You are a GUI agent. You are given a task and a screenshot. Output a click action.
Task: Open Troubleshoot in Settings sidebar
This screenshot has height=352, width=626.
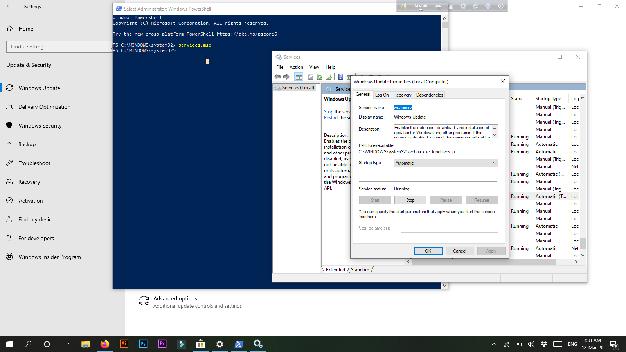(x=34, y=163)
